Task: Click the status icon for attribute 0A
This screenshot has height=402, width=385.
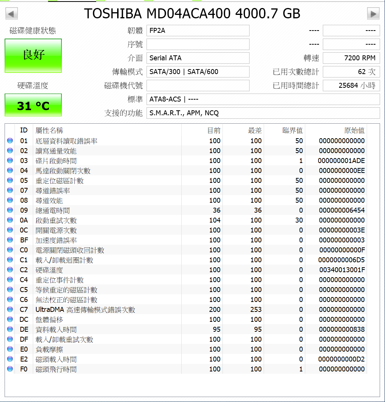Action: [10, 220]
